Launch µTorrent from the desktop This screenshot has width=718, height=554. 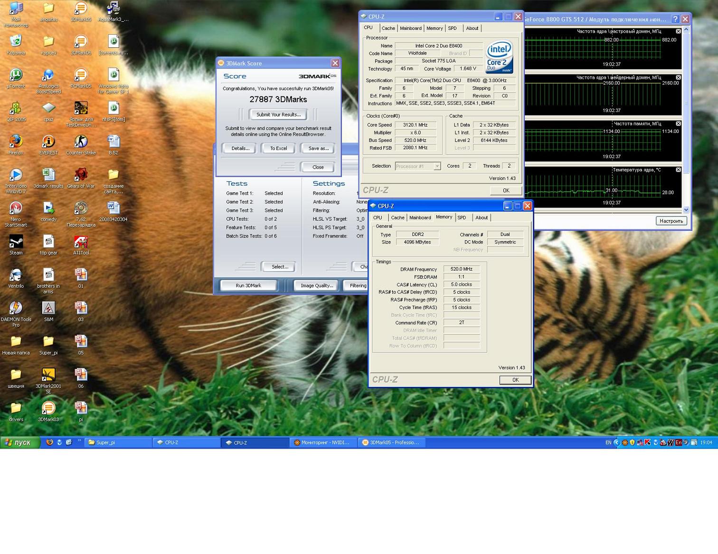coord(16,78)
